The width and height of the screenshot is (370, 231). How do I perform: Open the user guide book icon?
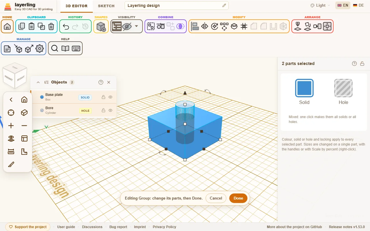65,49
